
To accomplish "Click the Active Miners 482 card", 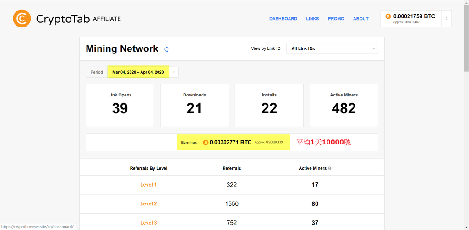I will (344, 105).
